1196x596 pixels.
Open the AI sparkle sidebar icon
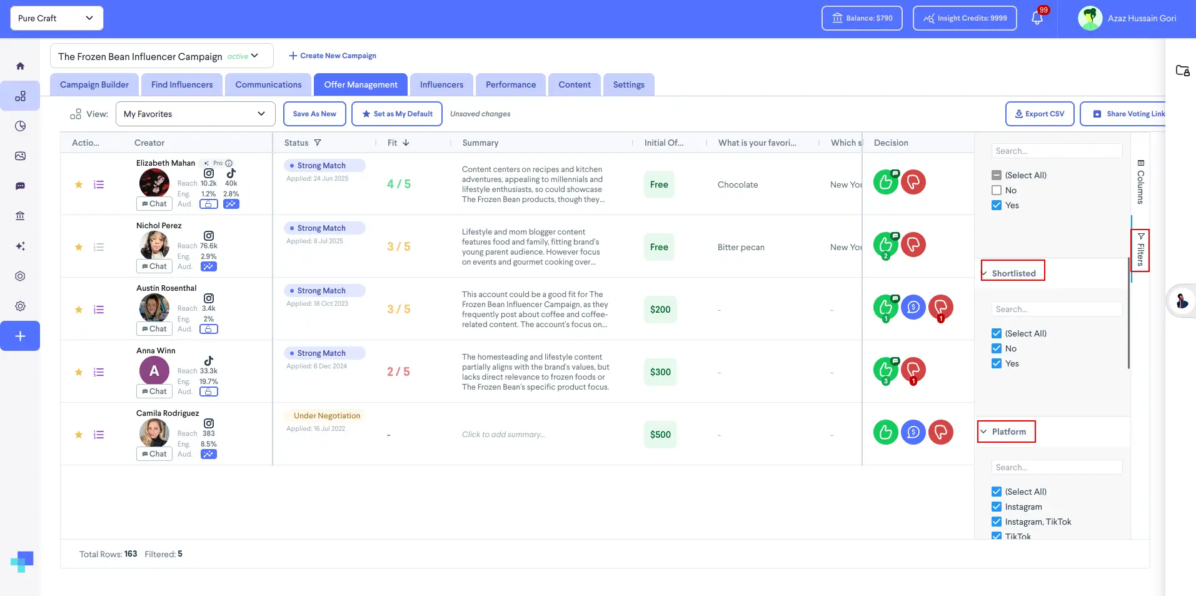20,246
